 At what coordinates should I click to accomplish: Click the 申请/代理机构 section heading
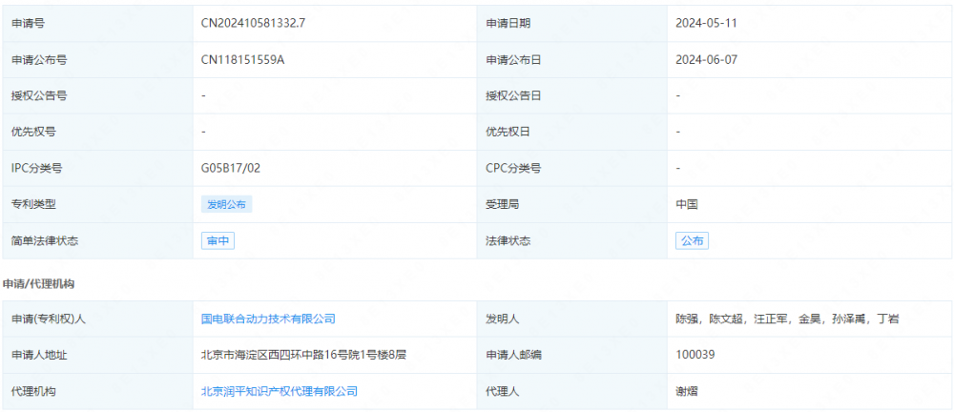(x=39, y=283)
